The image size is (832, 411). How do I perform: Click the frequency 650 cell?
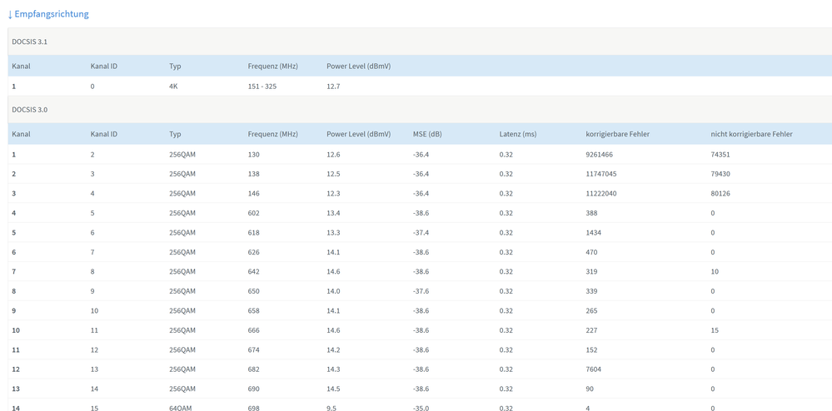pos(254,291)
